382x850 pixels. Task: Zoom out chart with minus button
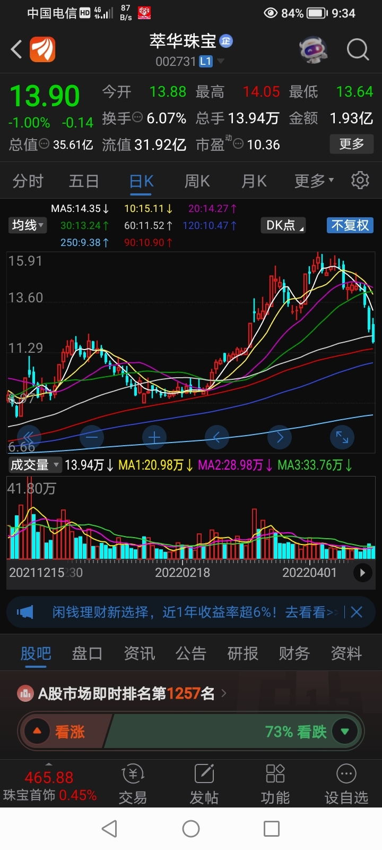[x=91, y=438]
